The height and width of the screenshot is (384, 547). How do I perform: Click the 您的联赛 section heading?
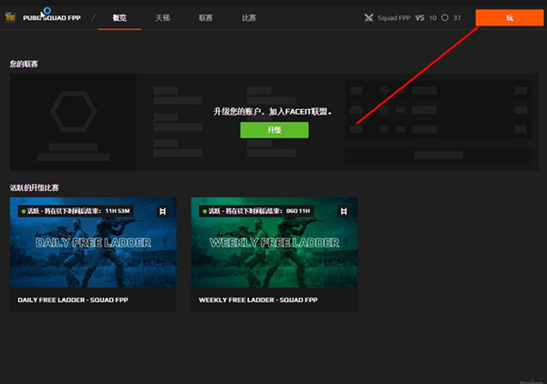(x=24, y=64)
